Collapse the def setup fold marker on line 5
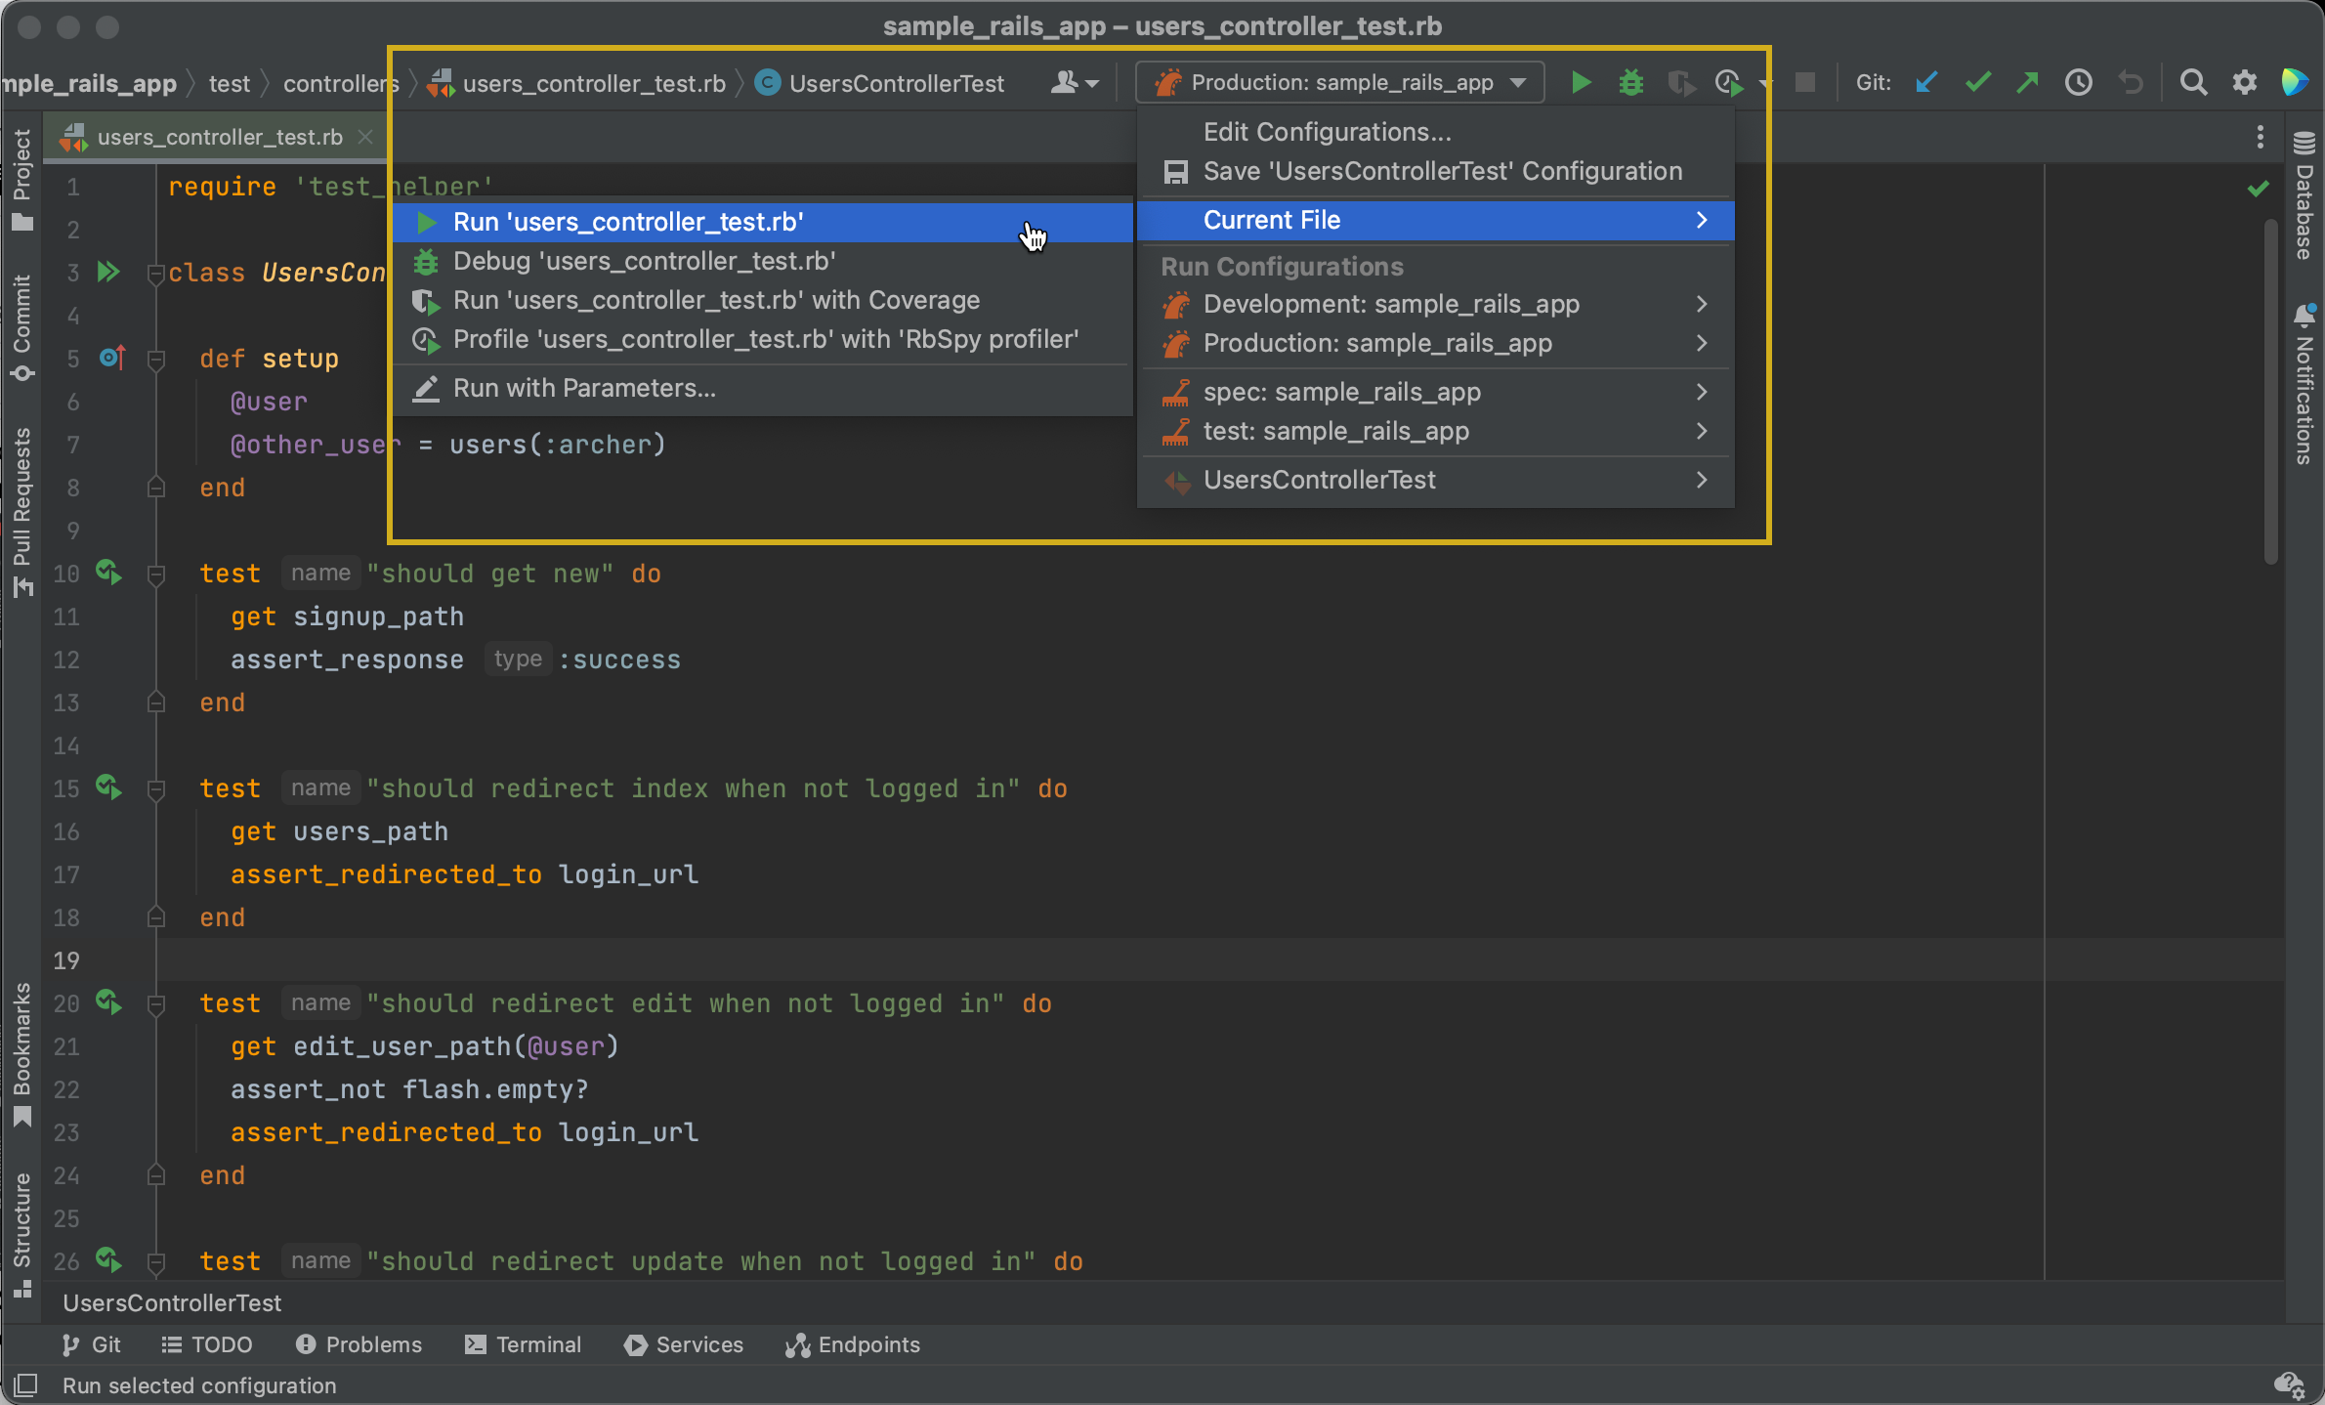 coord(155,360)
